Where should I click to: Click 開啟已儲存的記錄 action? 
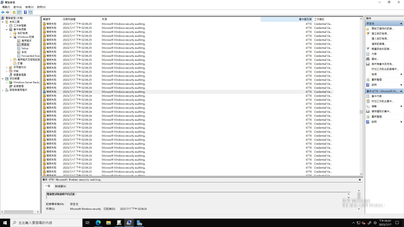coord(382,28)
